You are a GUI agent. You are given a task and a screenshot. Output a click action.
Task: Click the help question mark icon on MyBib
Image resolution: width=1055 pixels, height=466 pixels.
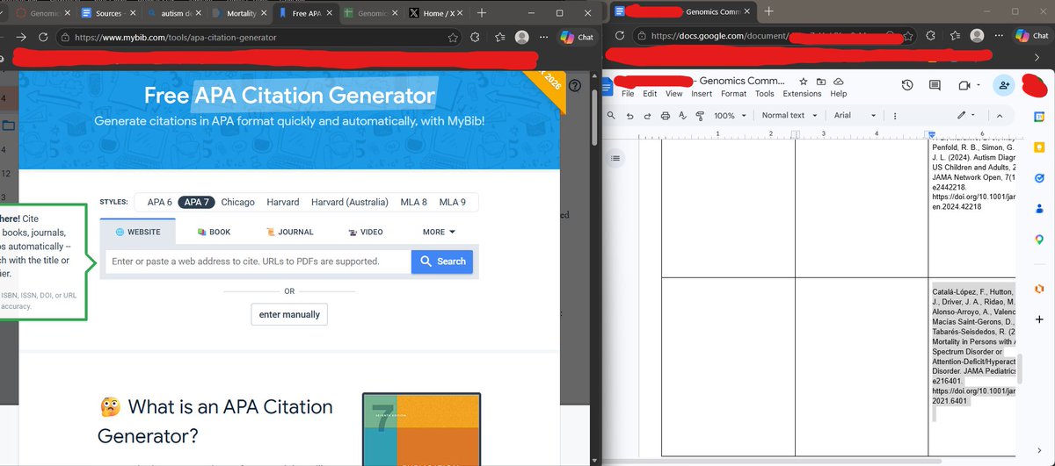point(575,86)
